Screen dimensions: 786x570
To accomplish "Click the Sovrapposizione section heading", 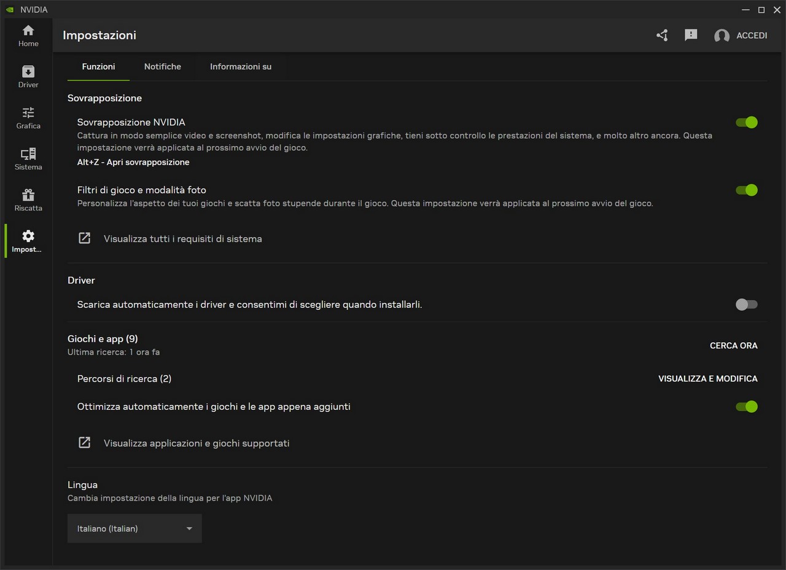I will tap(104, 98).
